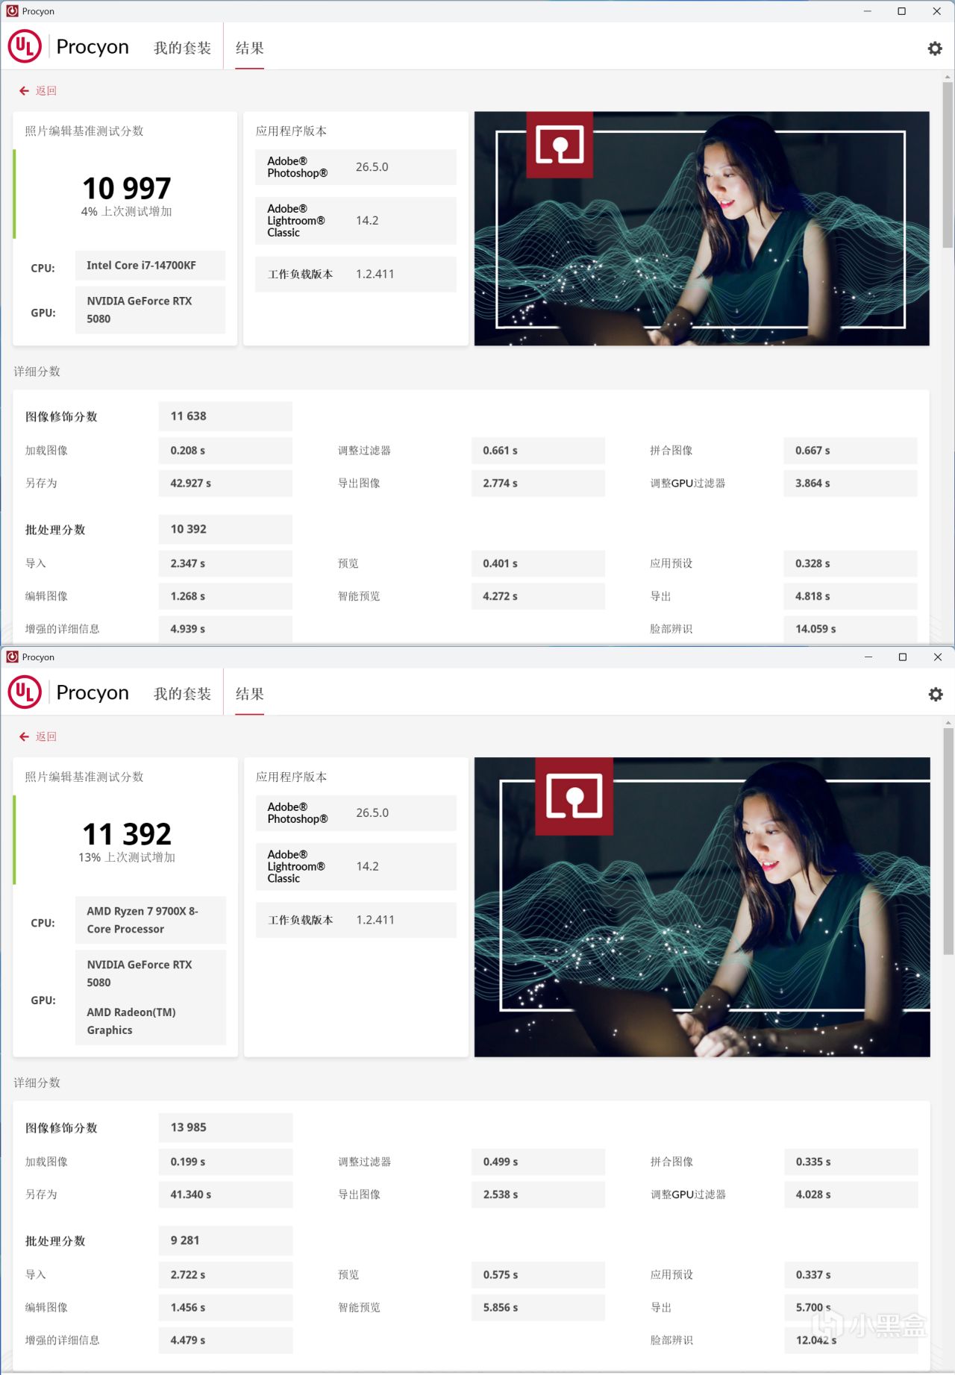The image size is (955, 1375).
Task: Click Procyon title bar icon in bottom window
Action: tap(12, 657)
